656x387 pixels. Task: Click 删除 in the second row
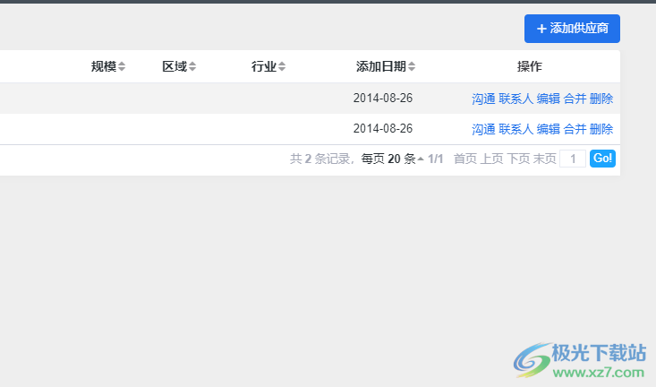601,129
